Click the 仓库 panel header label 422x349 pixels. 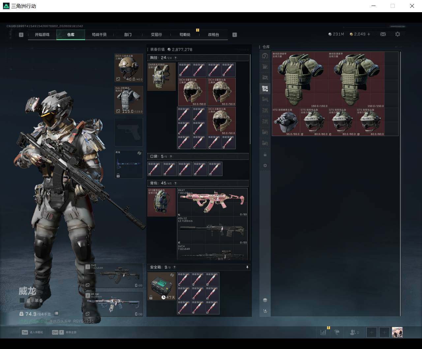[x=266, y=47]
